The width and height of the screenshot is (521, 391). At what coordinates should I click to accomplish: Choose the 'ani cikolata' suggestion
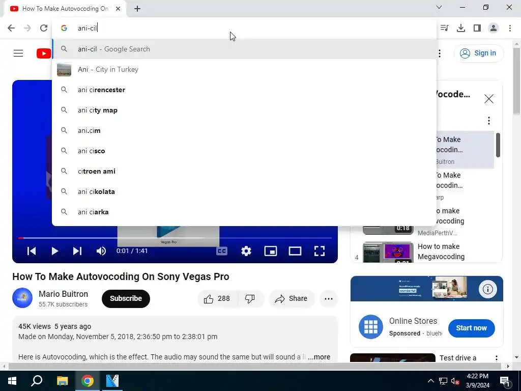244,191
